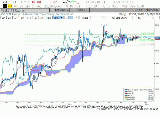
Task: Click the 38991 x 60114 size text
Action: (x=123, y=2)
